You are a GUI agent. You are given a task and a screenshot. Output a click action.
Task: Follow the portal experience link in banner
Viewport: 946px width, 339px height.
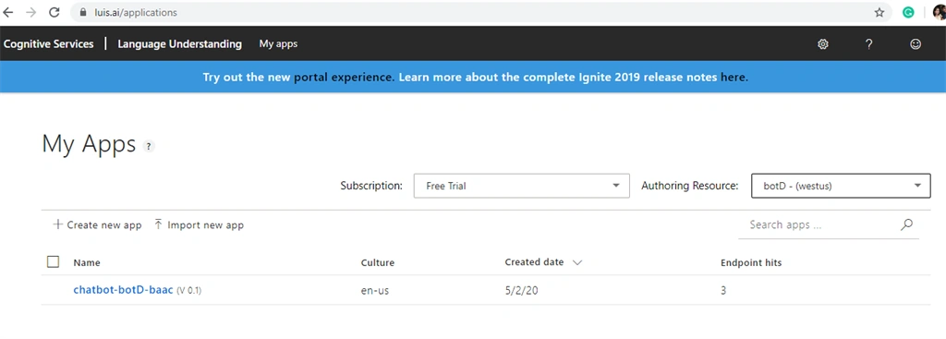pyautogui.click(x=343, y=78)
